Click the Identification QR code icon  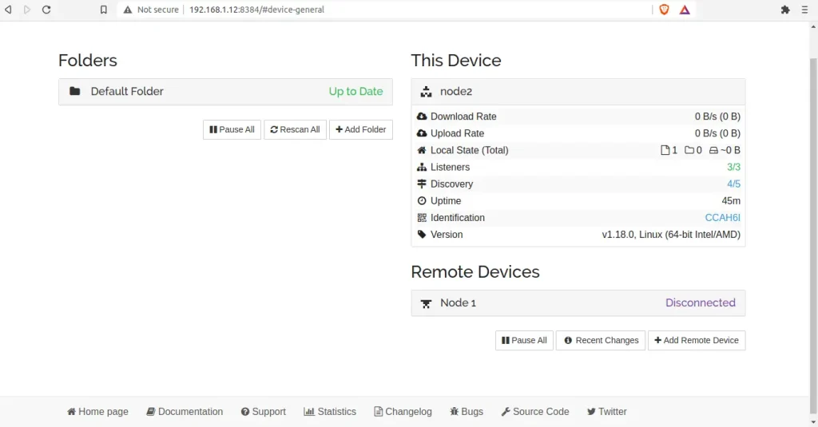[422, 217]
